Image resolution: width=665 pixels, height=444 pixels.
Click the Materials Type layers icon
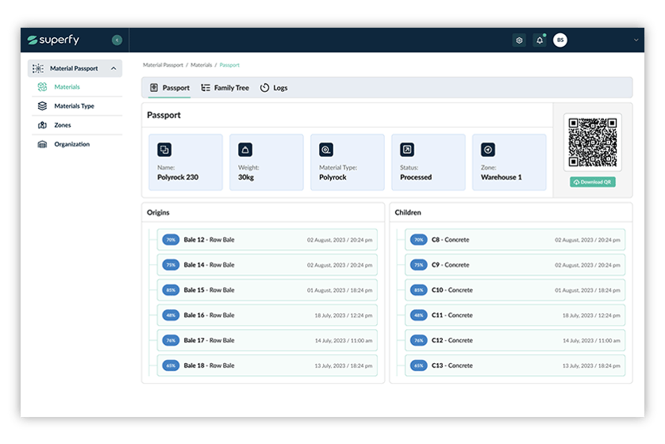pyautogui.click(x=43, y=106)
